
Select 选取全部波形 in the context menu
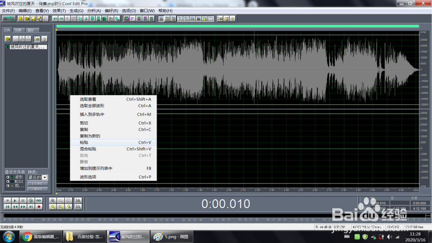click(x=113, y=106)
